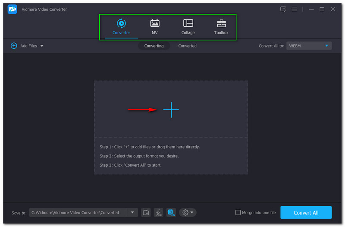Click the "Step 3: Click Convert All" text

(x=131, y=165)
